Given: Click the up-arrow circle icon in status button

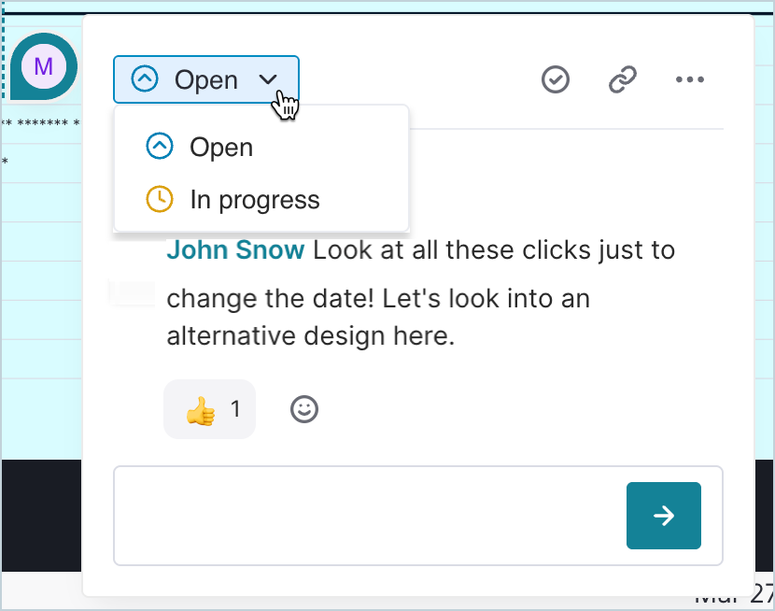Looking at the screenshot, I should 145,79.
